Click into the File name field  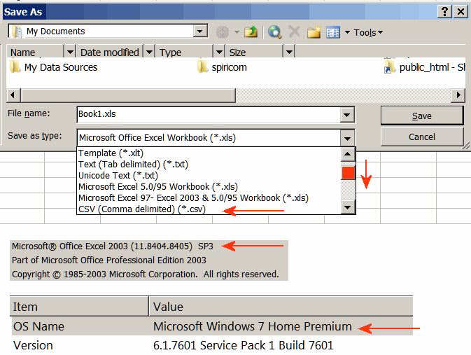(209, 115)
